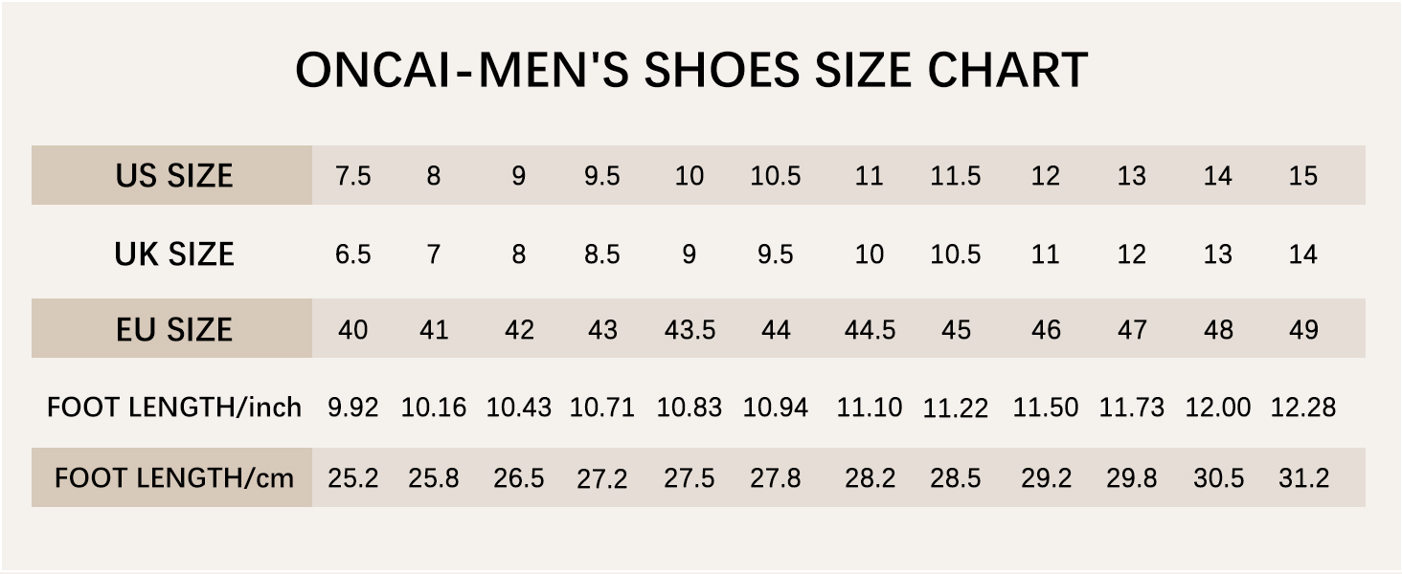Select the 11.22 inch foot length
The width and height of the screenshot is (1402, 574).
(955, 408)
